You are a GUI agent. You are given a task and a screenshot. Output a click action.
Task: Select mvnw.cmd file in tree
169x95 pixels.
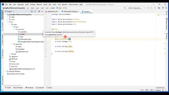(x=14, y=64)
